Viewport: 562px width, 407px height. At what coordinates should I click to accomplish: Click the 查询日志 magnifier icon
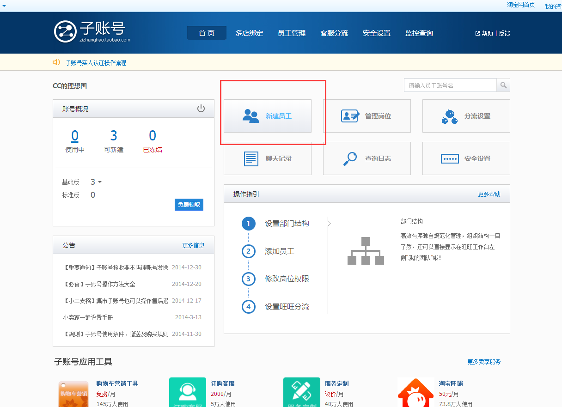(350, 158)
